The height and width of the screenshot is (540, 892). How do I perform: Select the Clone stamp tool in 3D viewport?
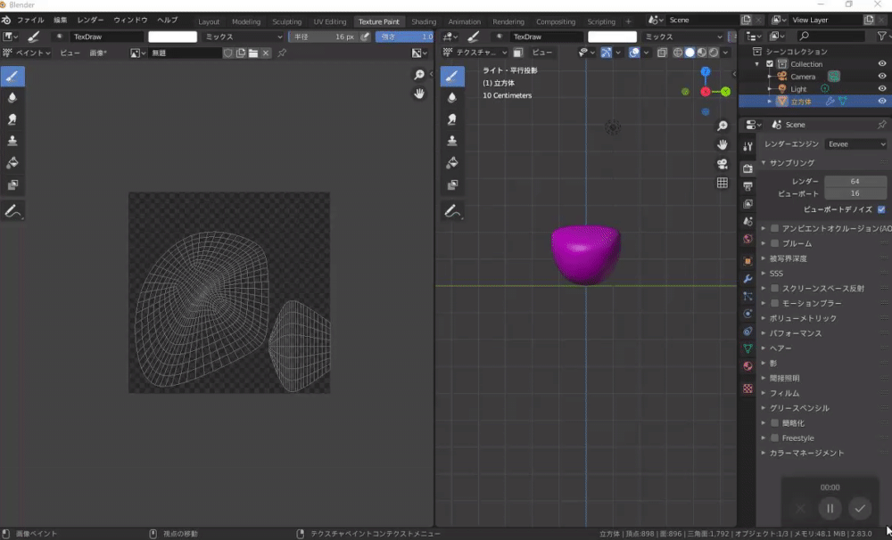point(452,141)
